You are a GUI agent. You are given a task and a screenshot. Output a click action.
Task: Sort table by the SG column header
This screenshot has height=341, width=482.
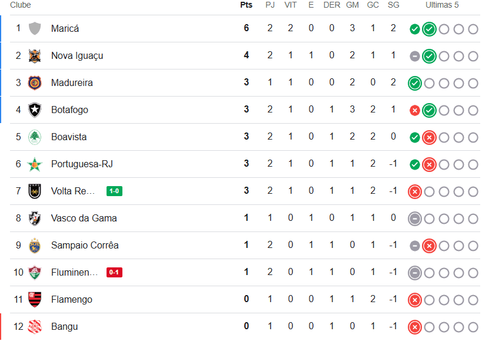click(x=393, y=5)
